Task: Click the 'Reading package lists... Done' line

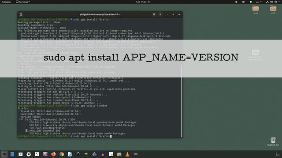Action: pyautogui.click(x=39, y=22)
